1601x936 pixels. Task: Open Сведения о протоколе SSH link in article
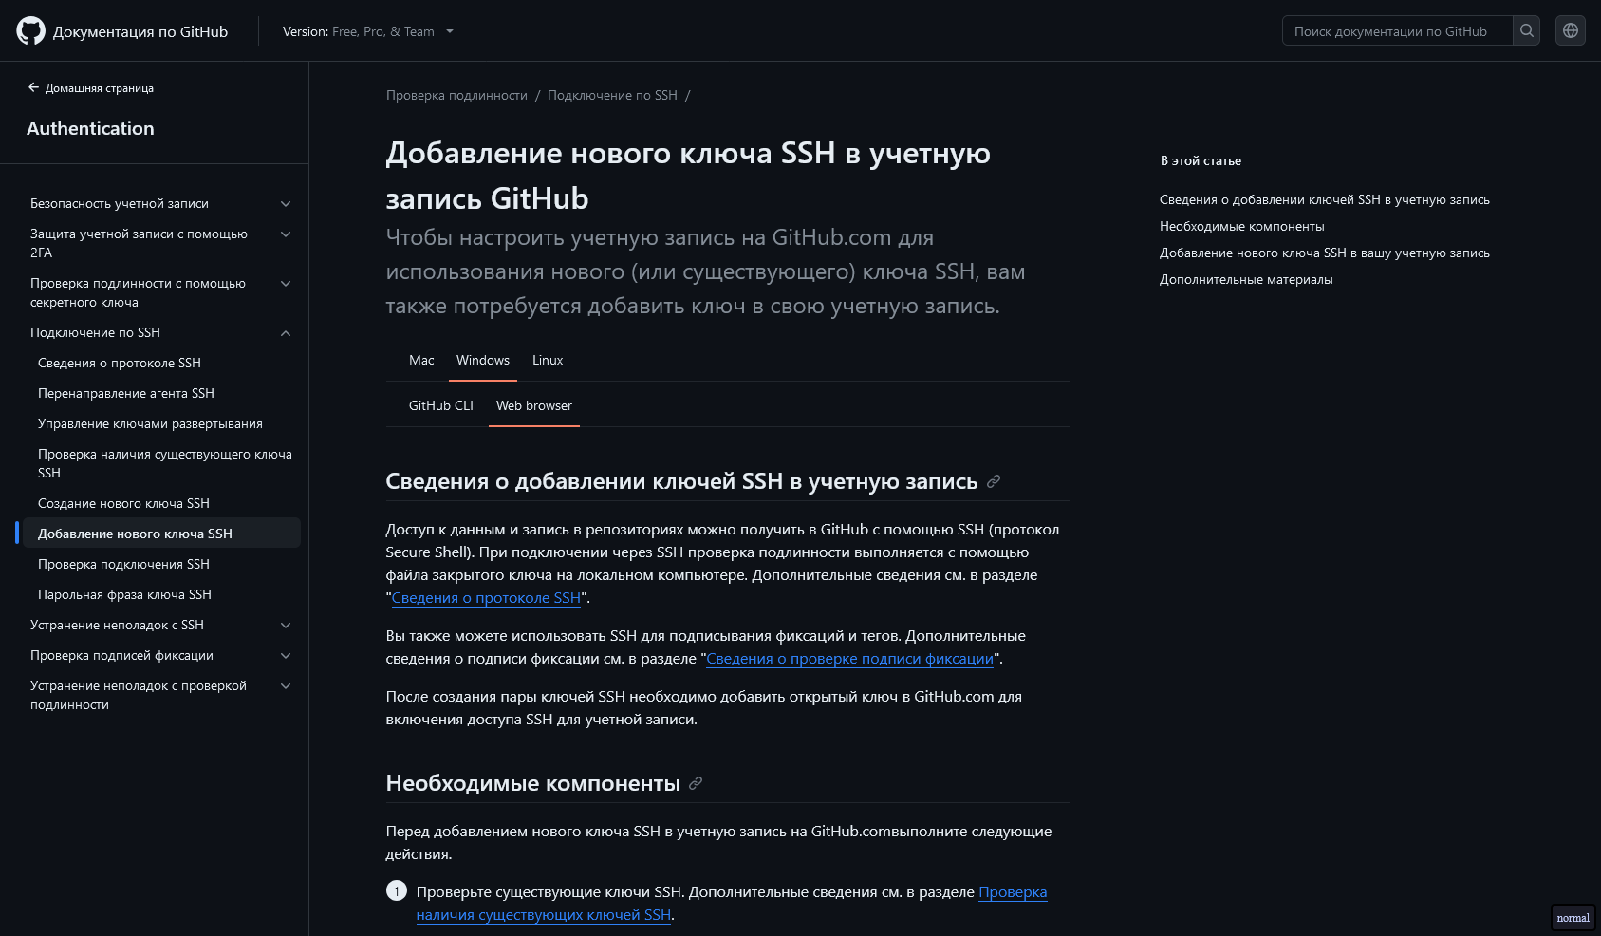486,598
